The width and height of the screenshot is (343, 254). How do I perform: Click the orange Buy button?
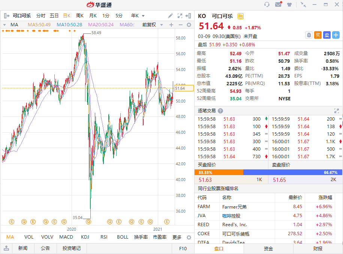(x=318, y=35)
